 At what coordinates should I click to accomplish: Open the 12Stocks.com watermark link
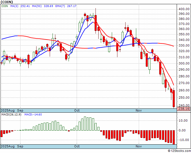click(x=179, y=151)
